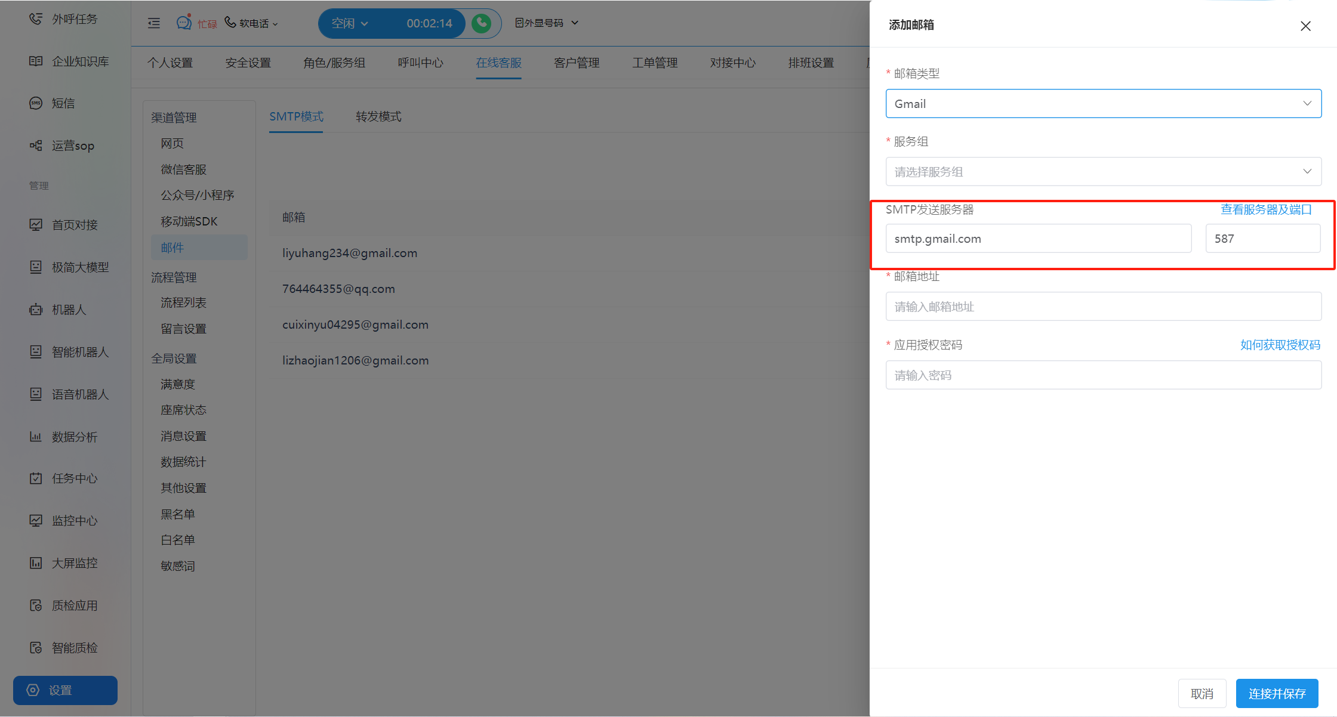Open the 企业知识库 book icon
The image size is (1337, 717).
click(x=36, y=61)
